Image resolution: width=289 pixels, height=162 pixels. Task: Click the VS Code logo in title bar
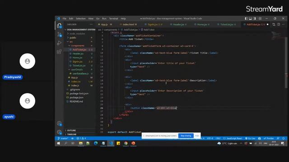pos(58,18)
